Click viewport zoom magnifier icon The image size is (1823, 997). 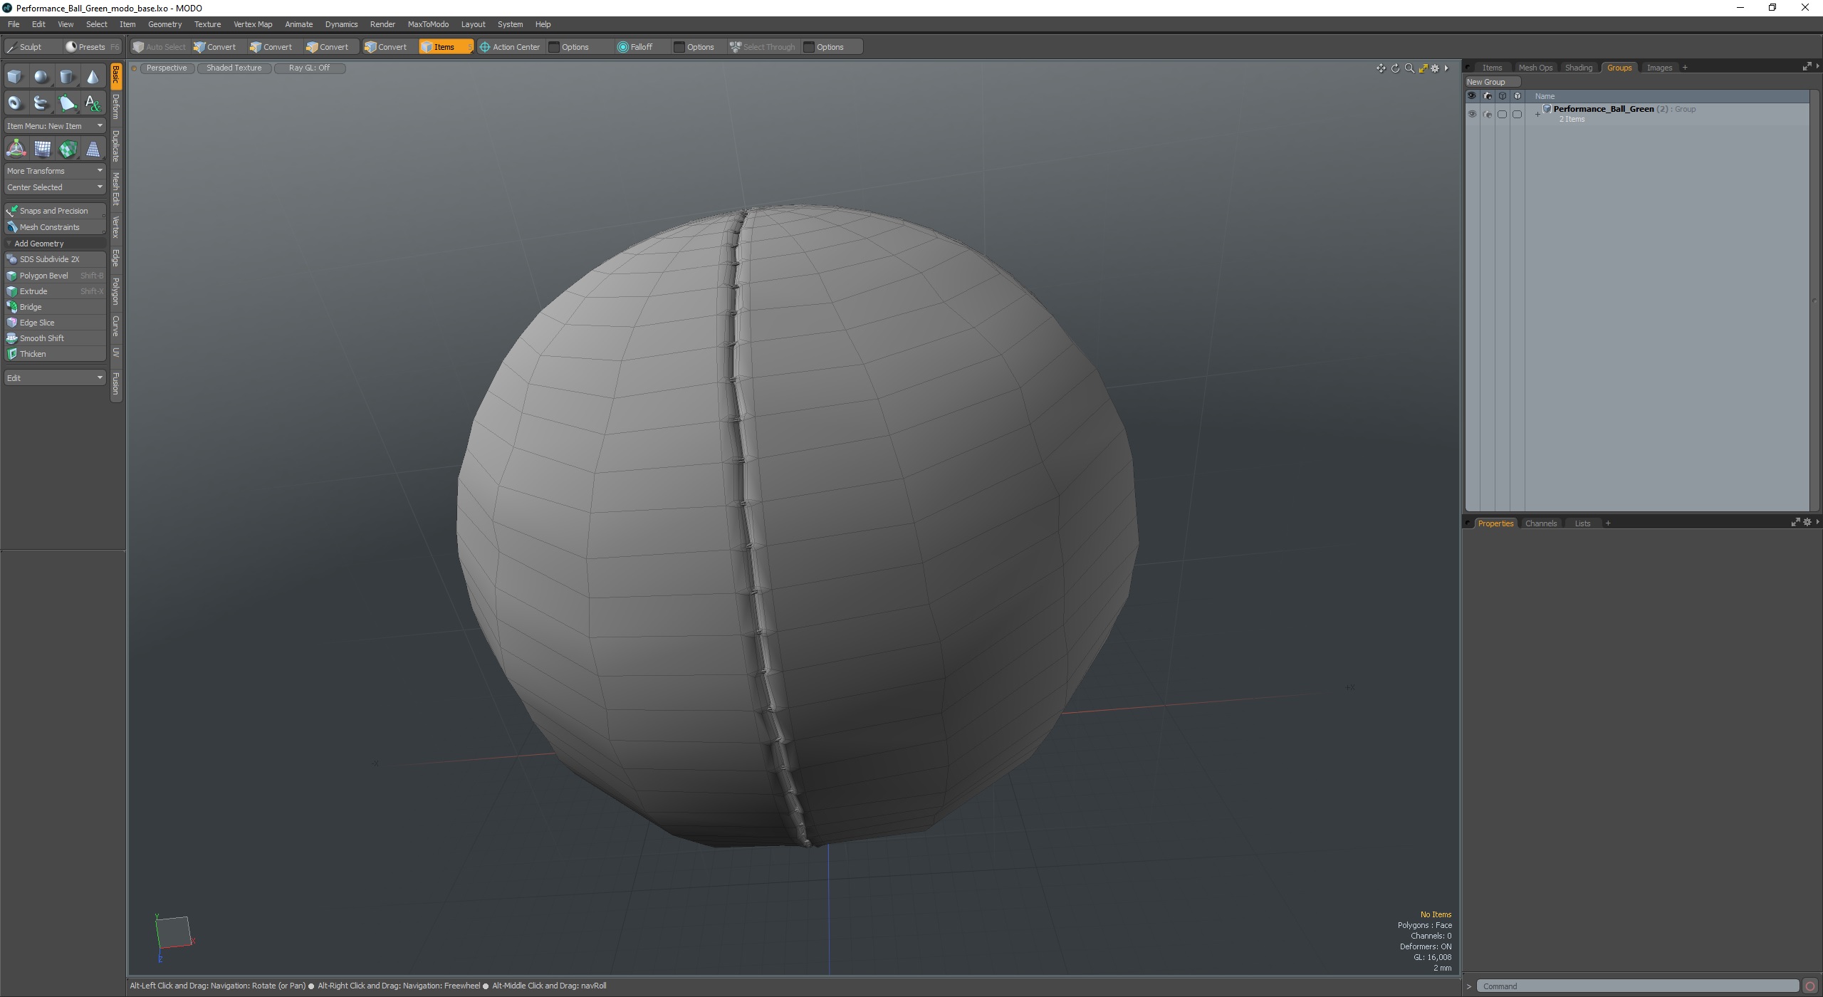1409,68
